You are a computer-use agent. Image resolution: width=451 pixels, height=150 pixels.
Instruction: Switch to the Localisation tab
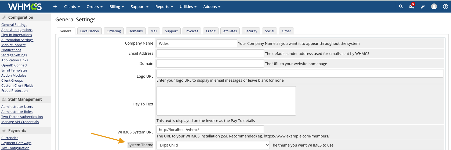89,31
